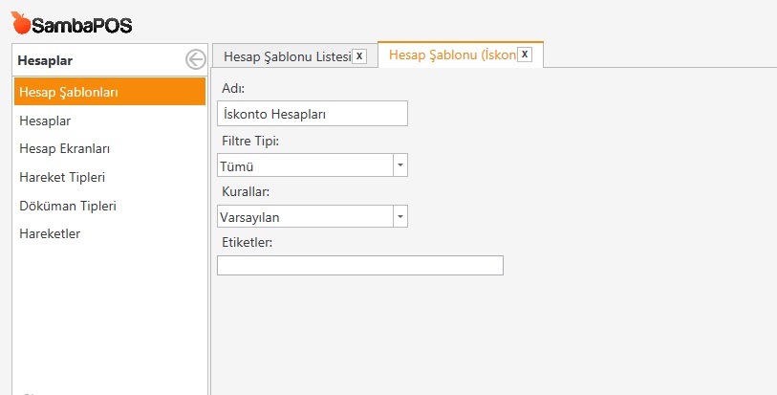777x395 pixels.
Task: Click the orange apple SambaPOS logo icon
Action: 21,23
